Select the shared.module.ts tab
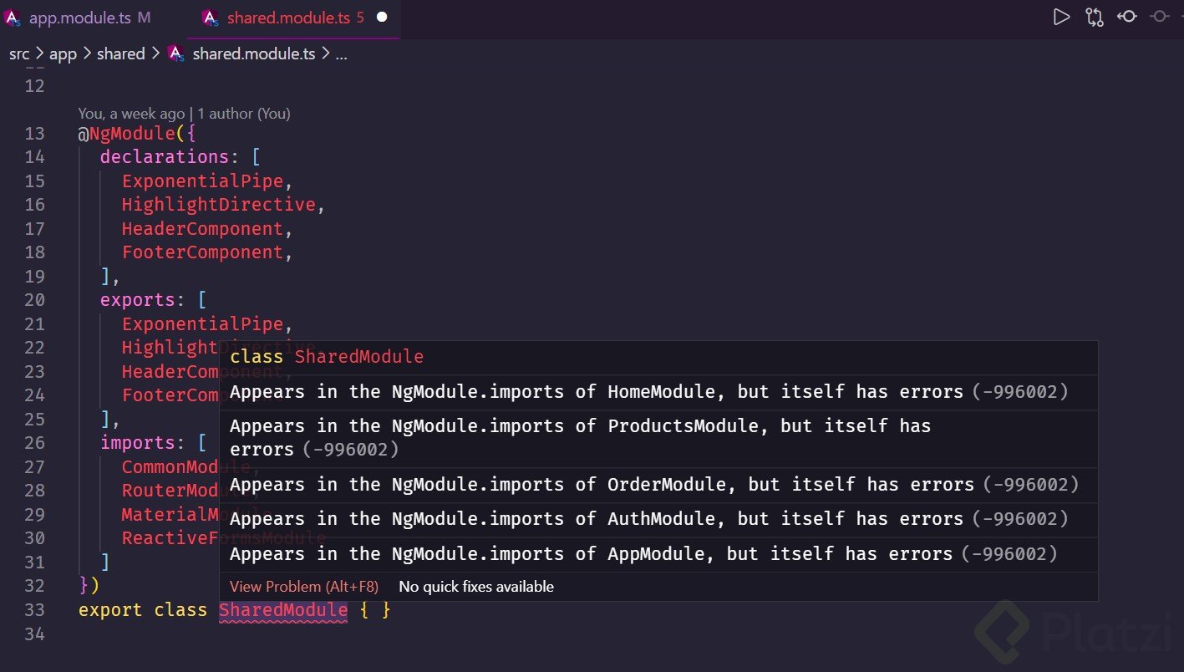This screenshot has width=1184, height=672. coord(288,18)
